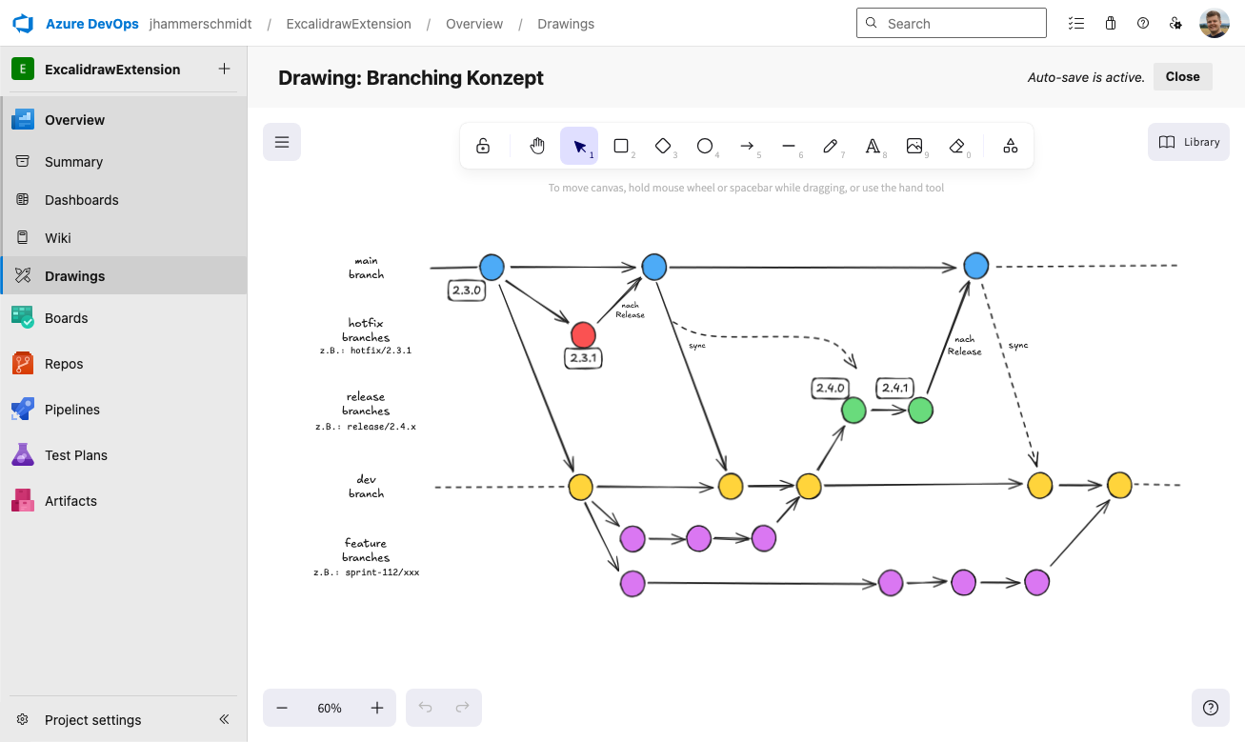Close the Branching Konzept drawing
This screenshot has height=742, width=1245.
pos(1182,76)
